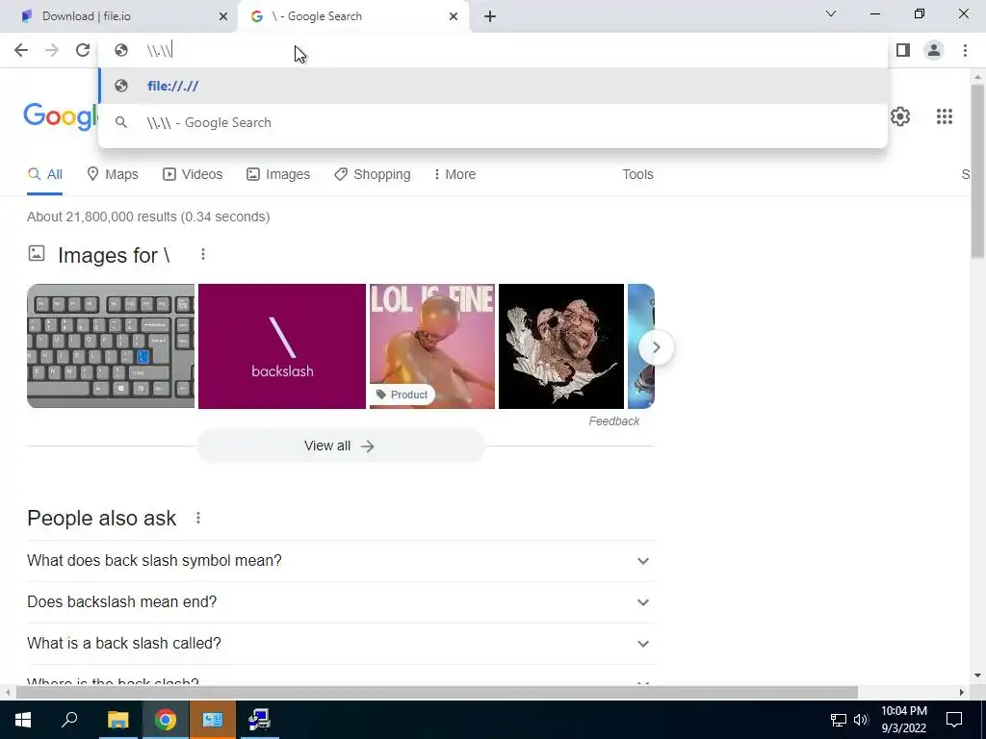This screenshot has width=986, height=739.
Task: Click the horizontal scrollbar thumb
Action: tap(437, 693)
